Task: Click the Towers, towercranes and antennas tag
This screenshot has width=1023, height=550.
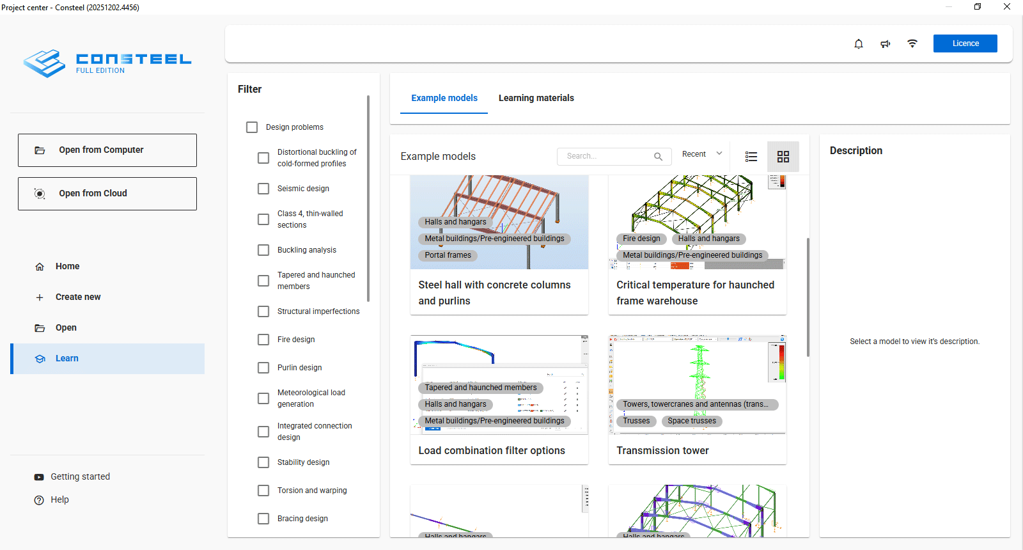Action: (698, 404)
